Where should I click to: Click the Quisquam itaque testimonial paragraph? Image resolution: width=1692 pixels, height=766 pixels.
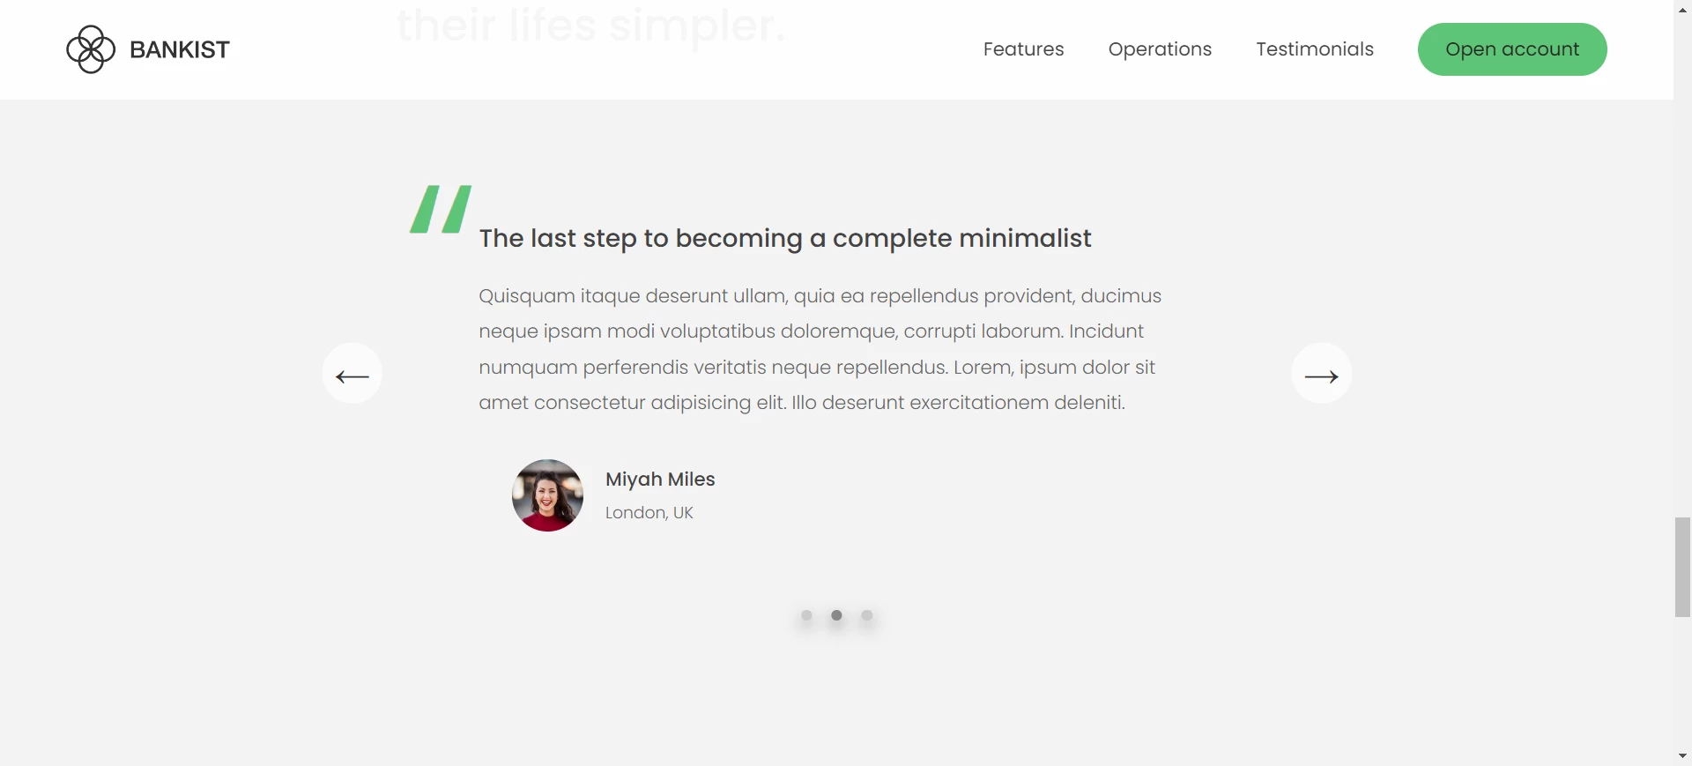pyautogui.click(x=820, y=349)
